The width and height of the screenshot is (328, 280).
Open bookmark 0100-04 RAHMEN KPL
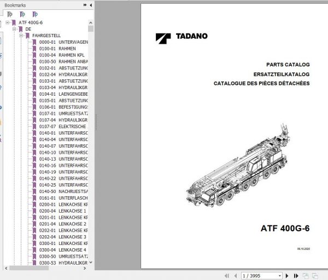[x=62, y=55]
